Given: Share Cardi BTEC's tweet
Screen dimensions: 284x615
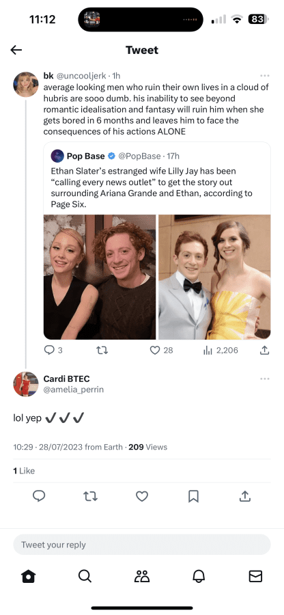Looking at the screenshot, I should click(x=245, y=497).
